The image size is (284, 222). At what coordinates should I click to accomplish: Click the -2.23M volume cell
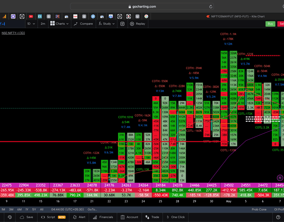(109, 190)
